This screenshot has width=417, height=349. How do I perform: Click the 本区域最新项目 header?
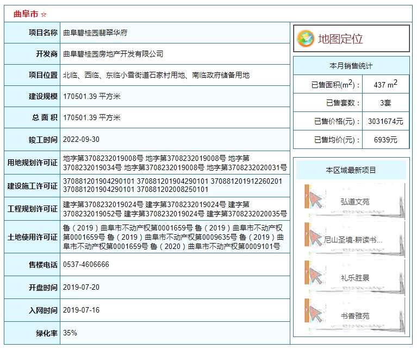[x=351, y=170]
